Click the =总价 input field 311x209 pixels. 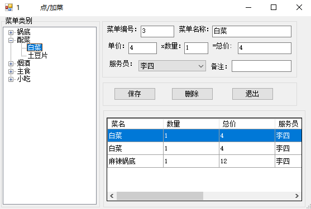pyautogui.click(x=265, y=48)
